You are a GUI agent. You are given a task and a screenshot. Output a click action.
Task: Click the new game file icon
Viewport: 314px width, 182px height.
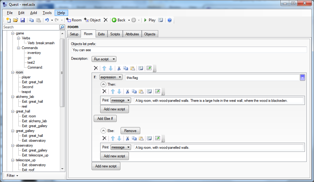pyautogui.click(x=9, y=20)
